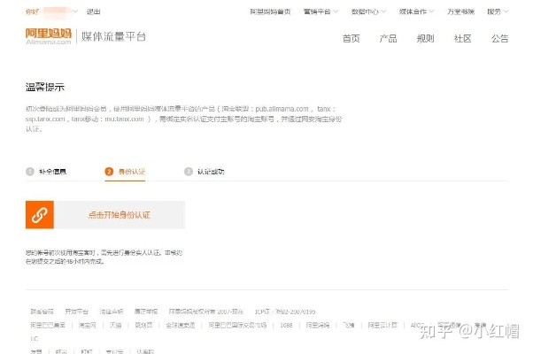The image size is (533, 354).
Task: Open the 公告 menu item
Action: click(499, 39)
